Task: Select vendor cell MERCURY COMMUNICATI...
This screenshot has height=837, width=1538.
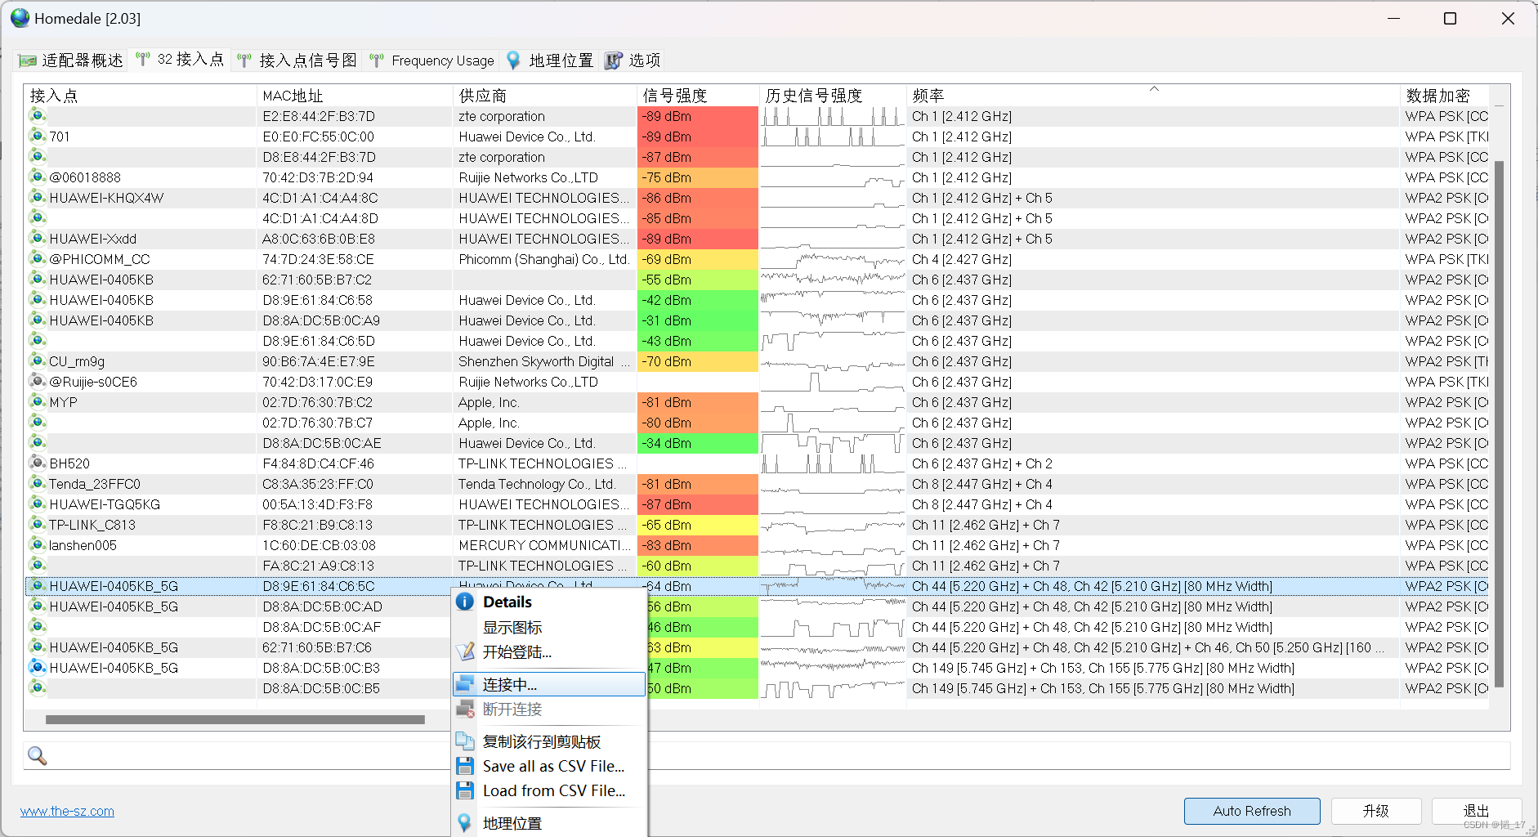Action: coord(543,545)
